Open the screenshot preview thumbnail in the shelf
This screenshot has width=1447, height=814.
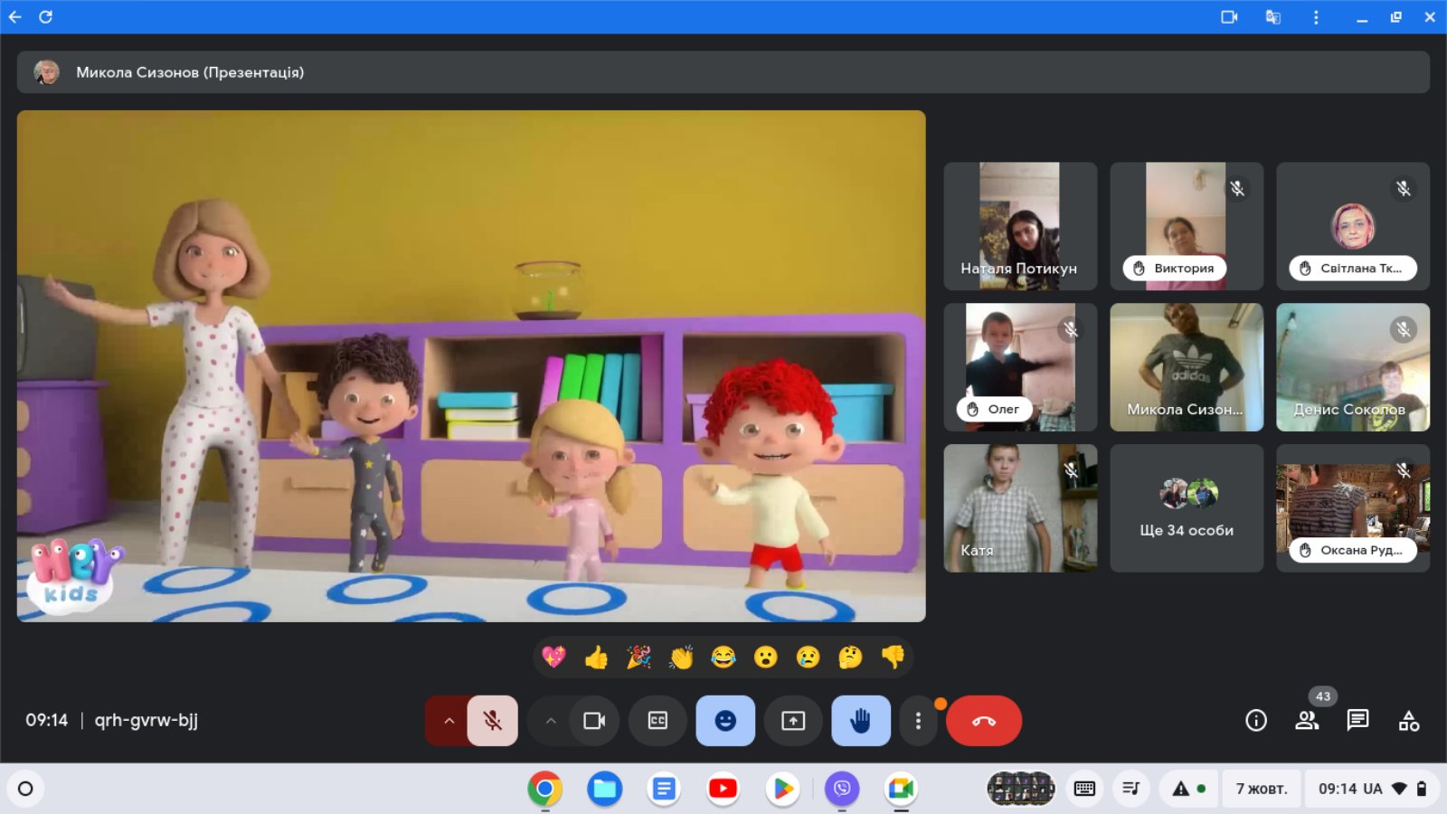tap(1021, 789)
